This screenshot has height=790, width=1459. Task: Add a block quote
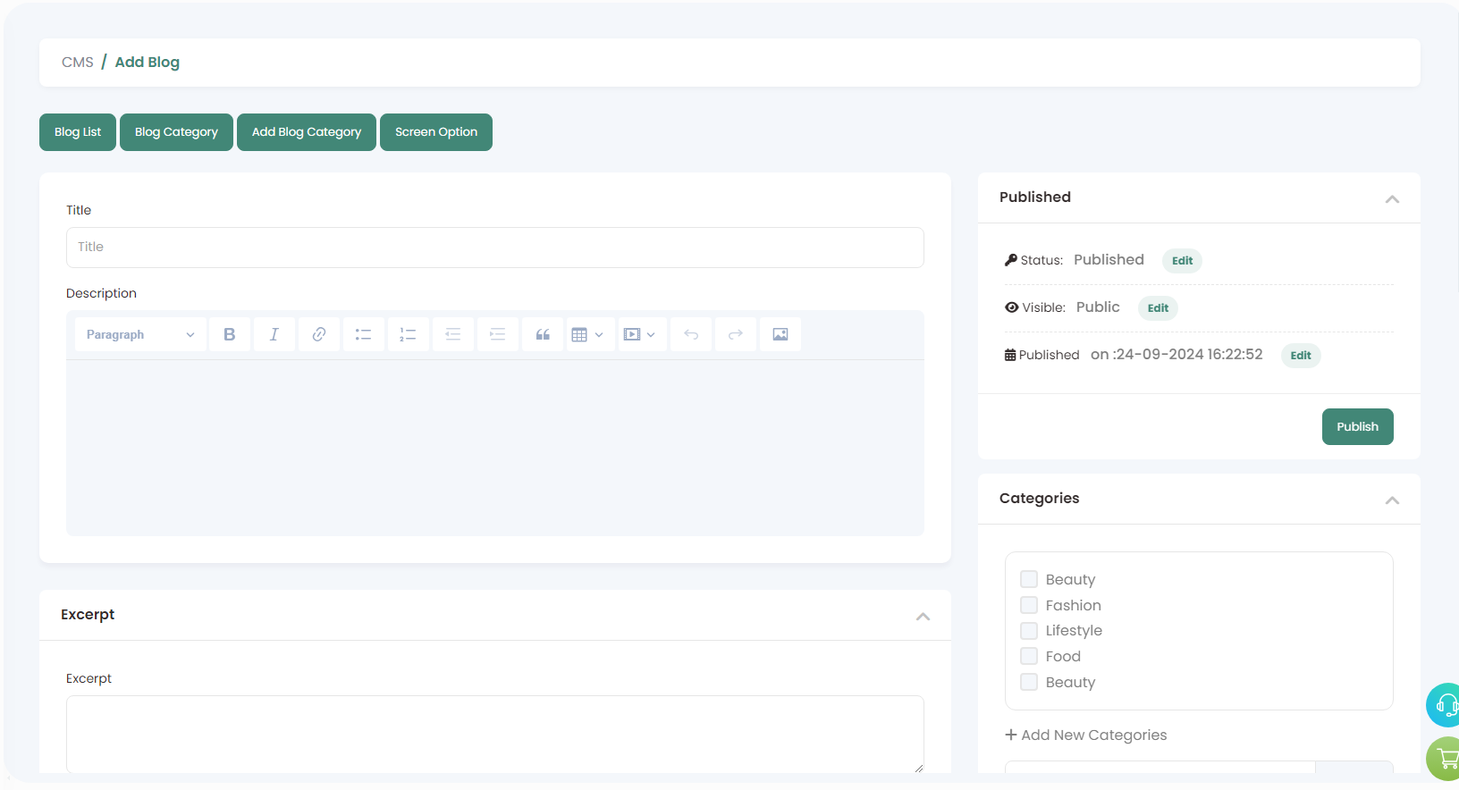pyautogui.click(x=543, y=334)
